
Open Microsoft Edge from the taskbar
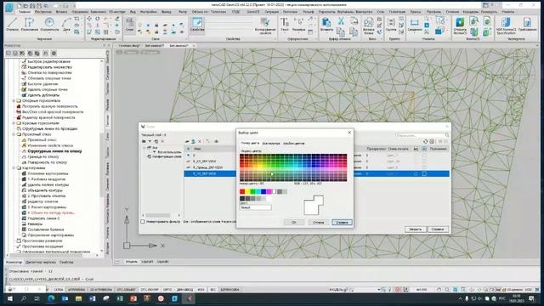coord(51,298)
